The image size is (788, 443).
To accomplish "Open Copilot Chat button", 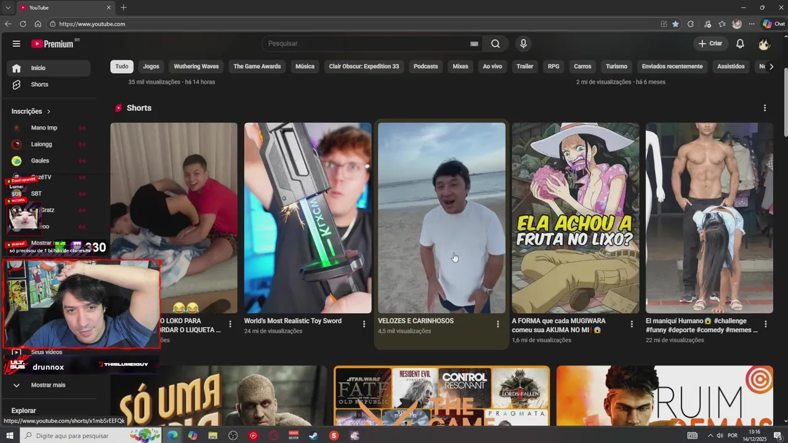I will point(774,24).
